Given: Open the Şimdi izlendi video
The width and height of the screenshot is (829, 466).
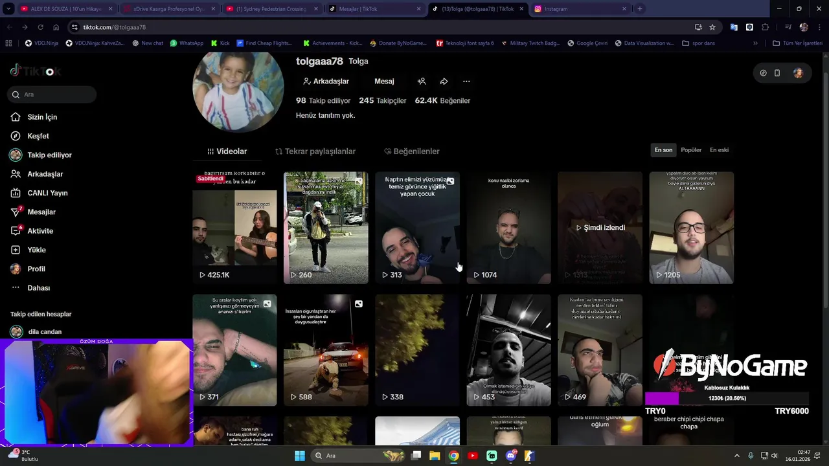Looking at the screenshot, I should click(600, 227).
